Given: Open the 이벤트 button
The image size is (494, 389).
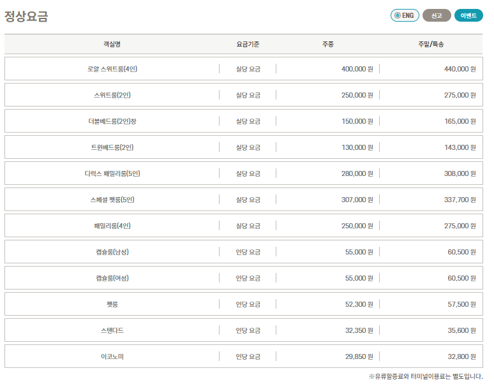Looking at the screenshot, I should pos(468,15).
